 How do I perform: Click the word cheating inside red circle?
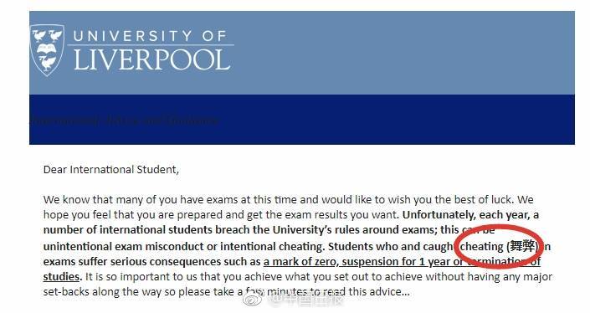click(x=482, y=246)
